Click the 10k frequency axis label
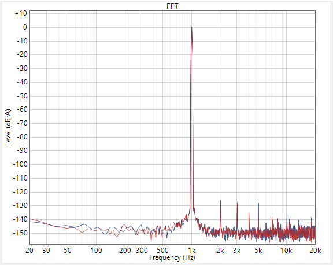Image resolution: width=333 pixels, height=265 pixels. 286,251
